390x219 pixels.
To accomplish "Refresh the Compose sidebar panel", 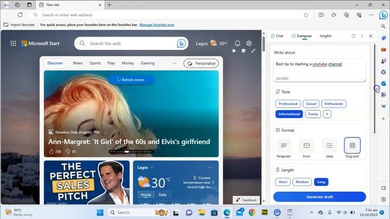I will pyautogui.click(x=353, y=36).
